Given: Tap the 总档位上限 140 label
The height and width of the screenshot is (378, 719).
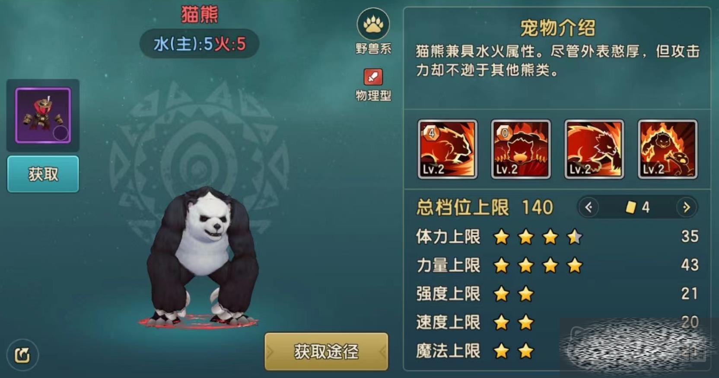Looking at the screenshot, I should 485,207.
